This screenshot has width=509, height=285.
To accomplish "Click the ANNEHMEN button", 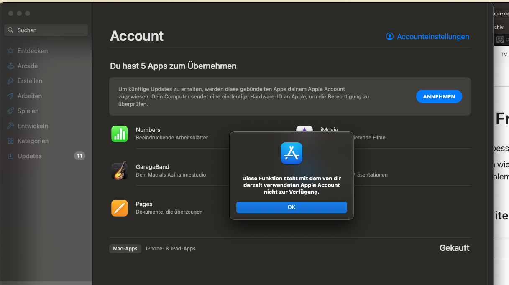I will (x=439, y=96).
